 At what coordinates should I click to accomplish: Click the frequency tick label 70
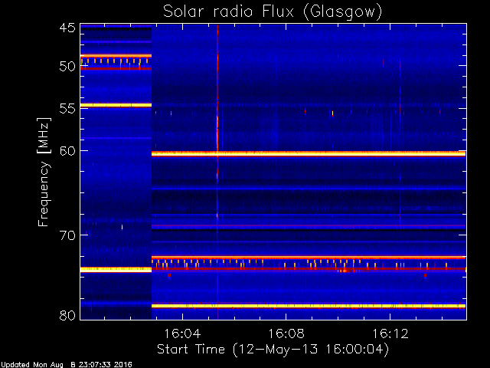click(x=67, y=235)
